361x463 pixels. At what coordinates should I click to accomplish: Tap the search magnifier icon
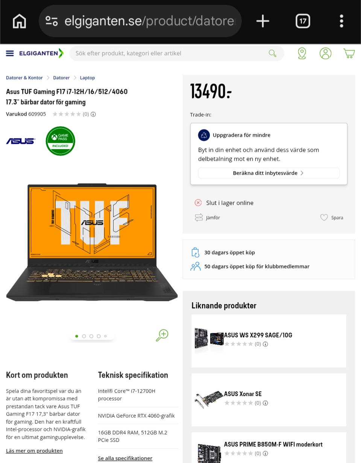point(273,53)
